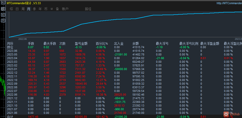Toggle the √ checkmark sidebar icon
Viewport: 242px width, 118px height.
3,15
